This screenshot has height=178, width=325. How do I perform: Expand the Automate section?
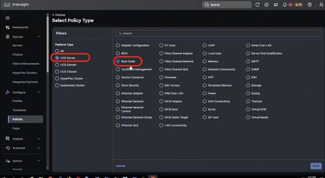39,148
